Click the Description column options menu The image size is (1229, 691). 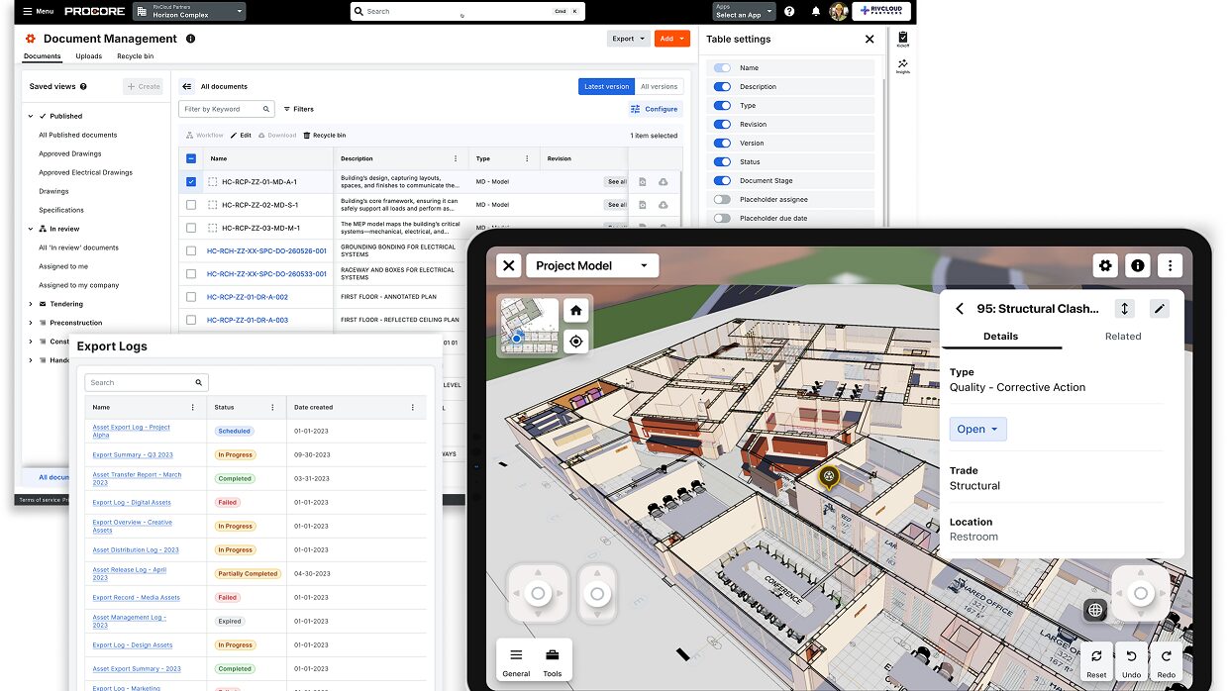coord(456,158)
